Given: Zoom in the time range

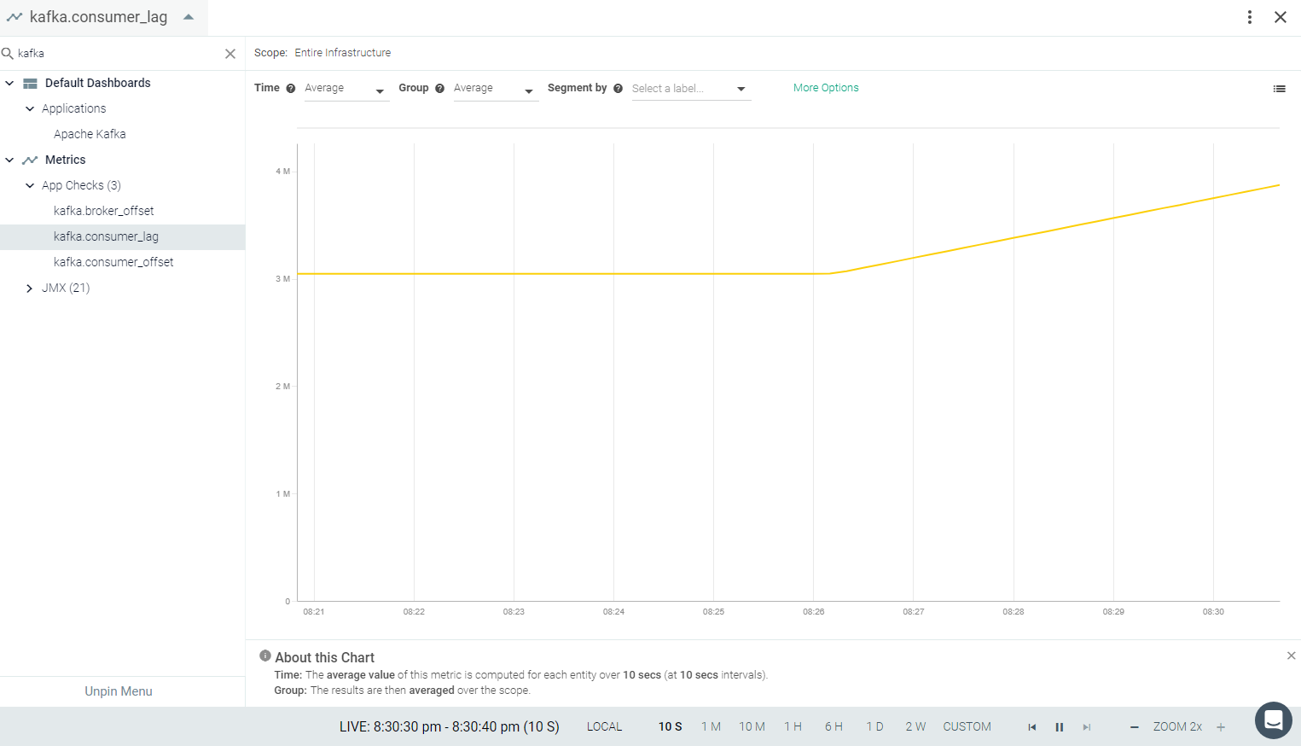Looking at the screenshot, I should click(x=1221, y=727).
